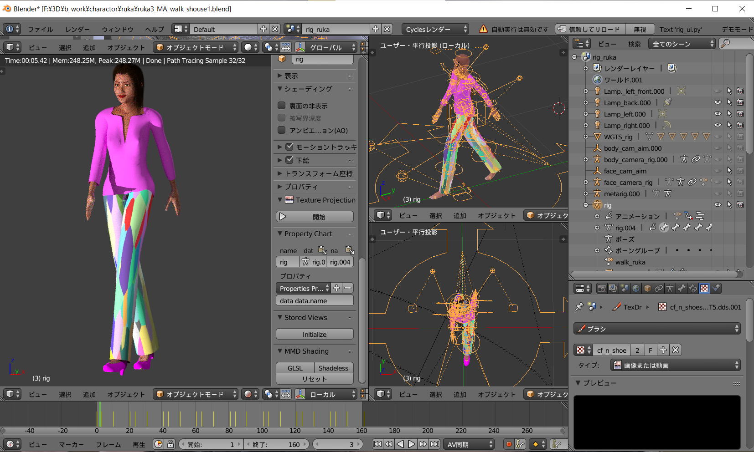
Task: Open the Cyclesレンダー engine dropdown
Action: click(435, 29)
